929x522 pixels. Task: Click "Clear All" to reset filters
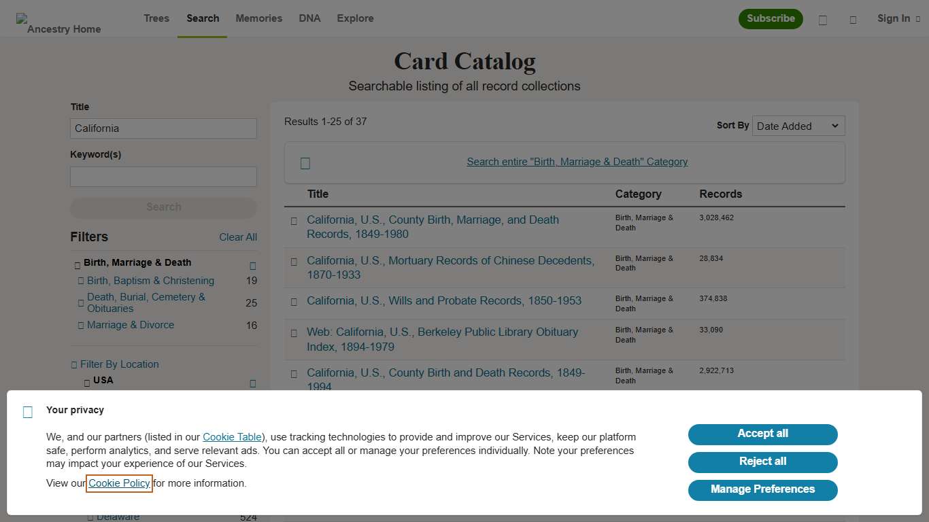pyautogui.click(x=238, y=237)
